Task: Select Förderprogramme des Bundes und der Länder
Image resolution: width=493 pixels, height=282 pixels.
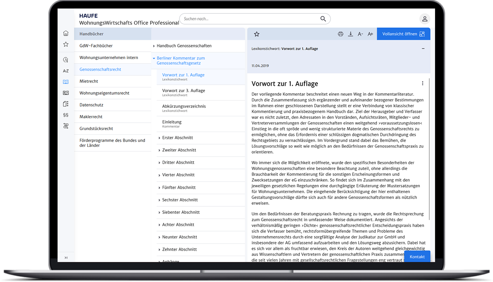Action: pos(112,143)
